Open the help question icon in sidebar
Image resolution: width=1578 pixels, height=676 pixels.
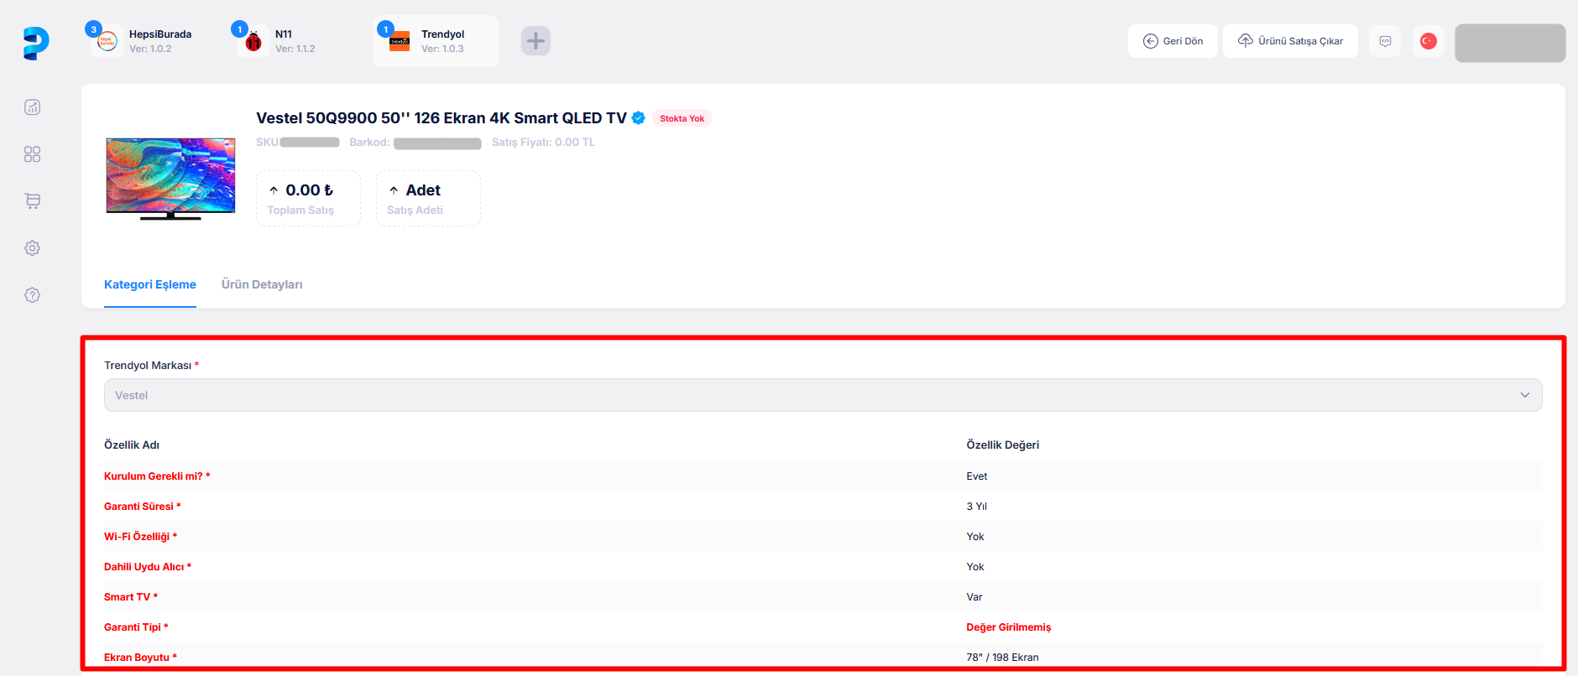pos(33,295)
